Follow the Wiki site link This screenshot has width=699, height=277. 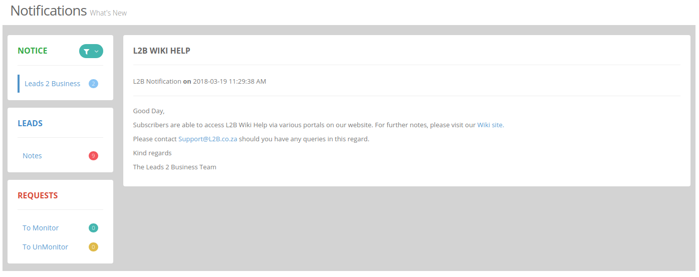[491, 125]
